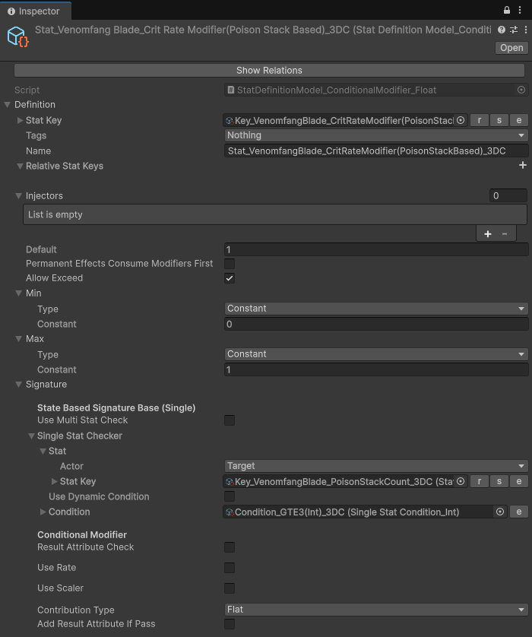
Task: Open the Min Type Constant dropdown
Action: [376, 309]
